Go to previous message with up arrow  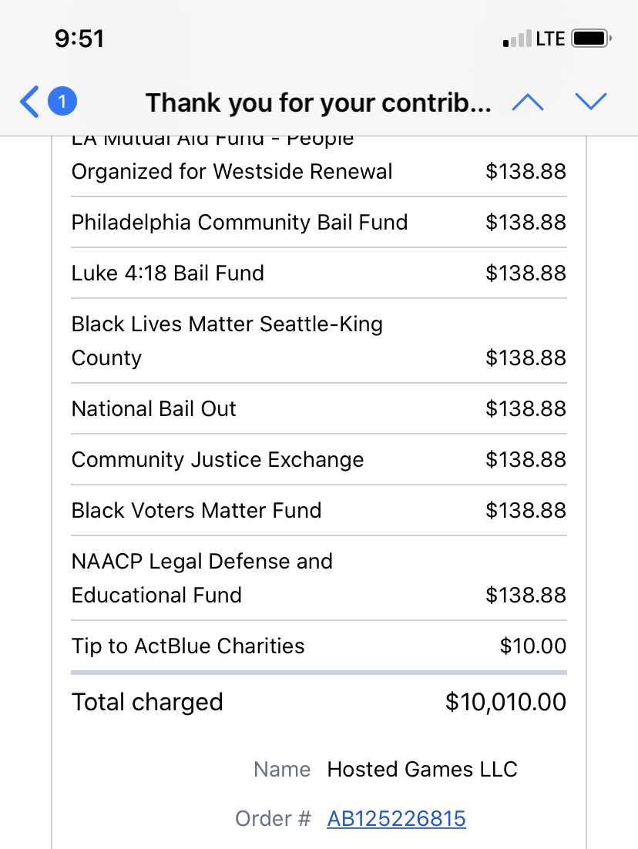coord(528,102)
